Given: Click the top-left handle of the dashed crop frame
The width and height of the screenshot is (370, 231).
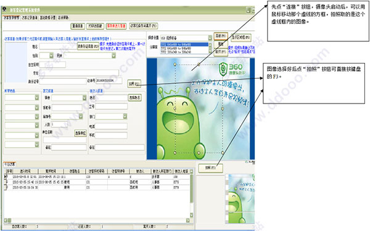Looking at the screenshot, I should click(x=175, y=64).
